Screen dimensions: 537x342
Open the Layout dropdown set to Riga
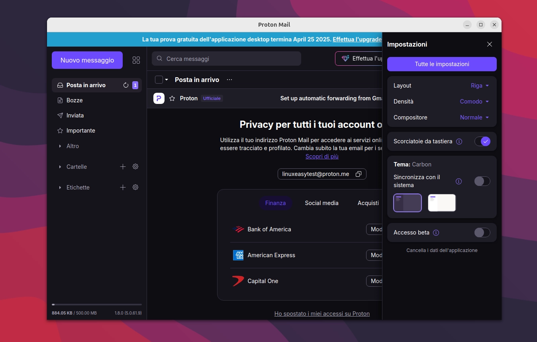[x=480, y=86]
